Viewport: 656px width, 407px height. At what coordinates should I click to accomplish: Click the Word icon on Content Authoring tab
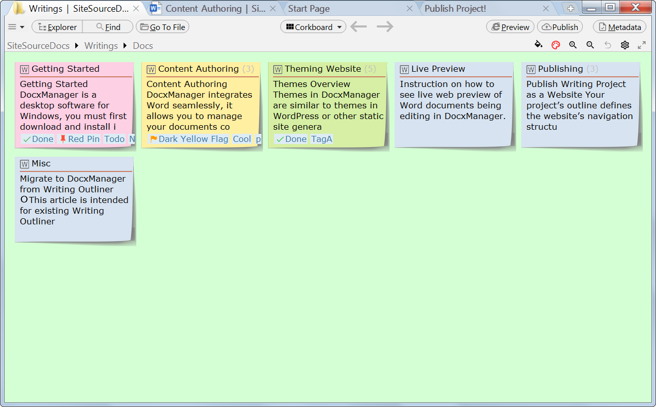pos(156,9)
